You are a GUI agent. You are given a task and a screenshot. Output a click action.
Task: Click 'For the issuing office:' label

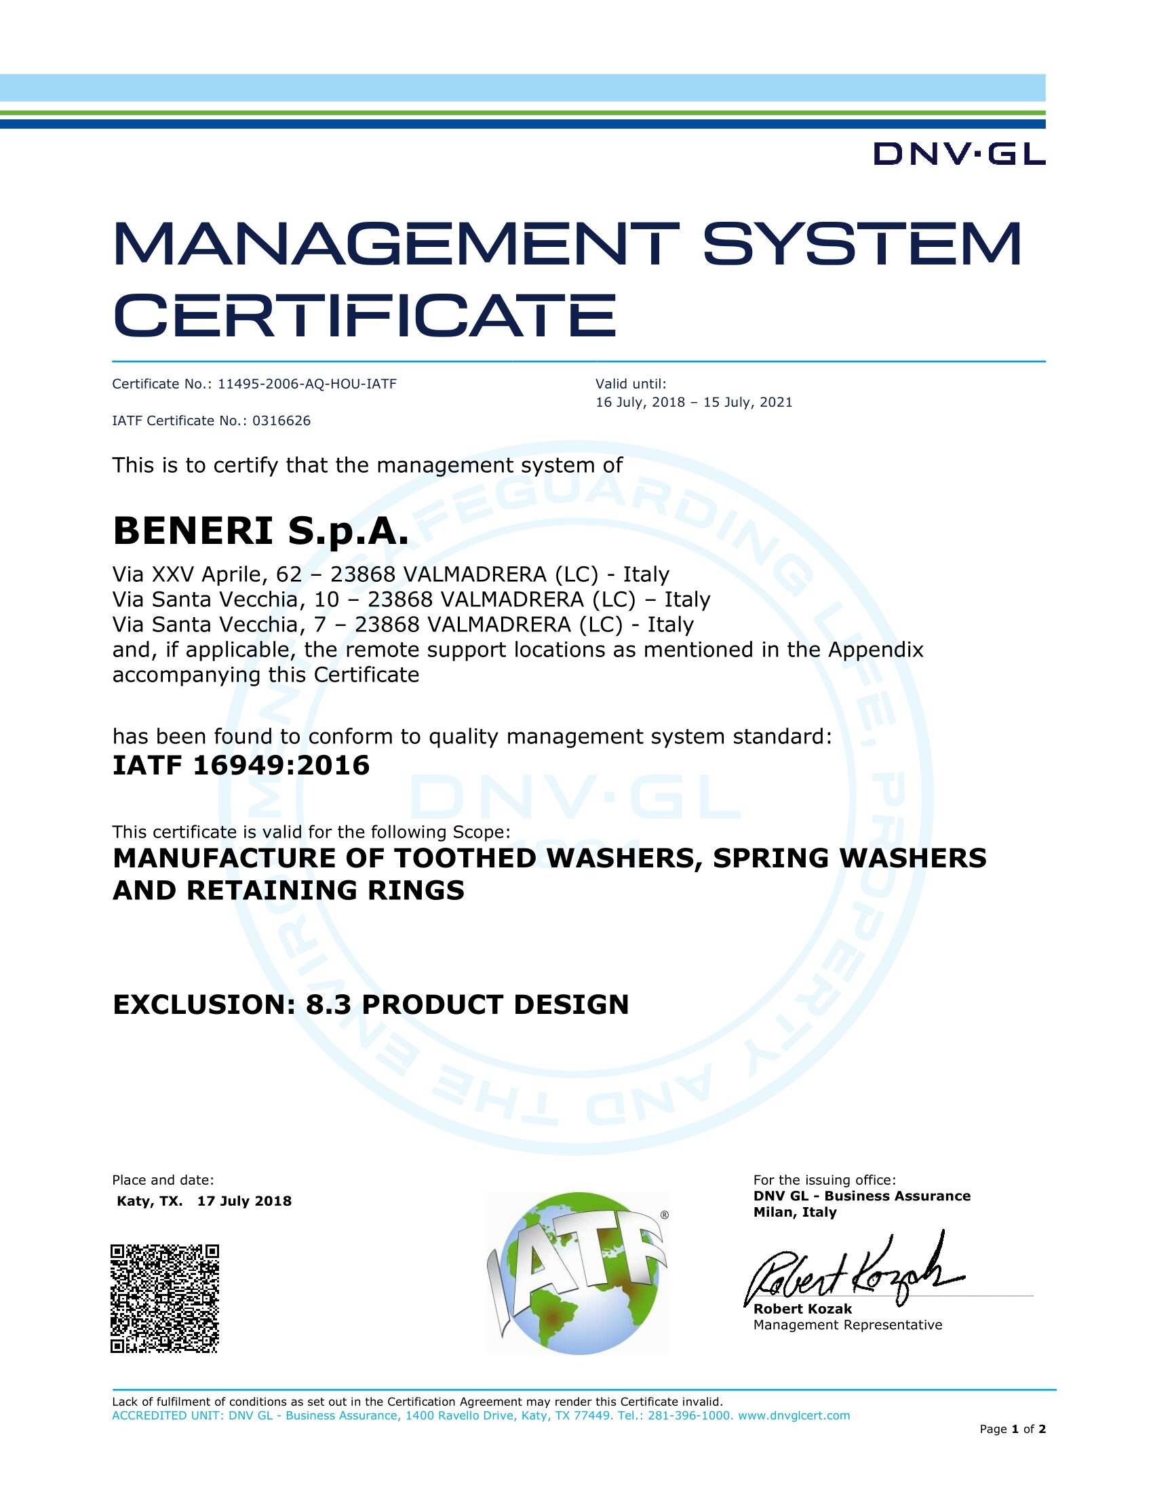[825, 1180]
